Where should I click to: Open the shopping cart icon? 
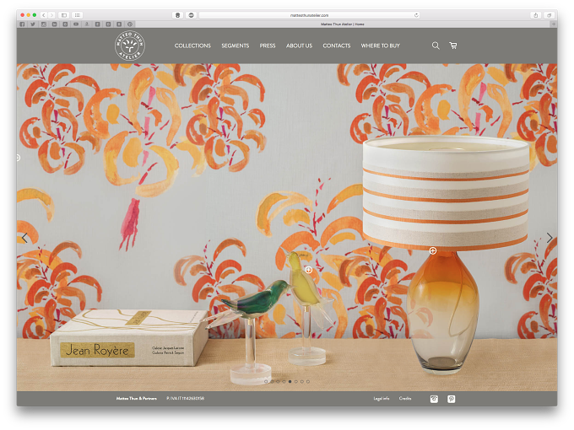tap(453, 46)
